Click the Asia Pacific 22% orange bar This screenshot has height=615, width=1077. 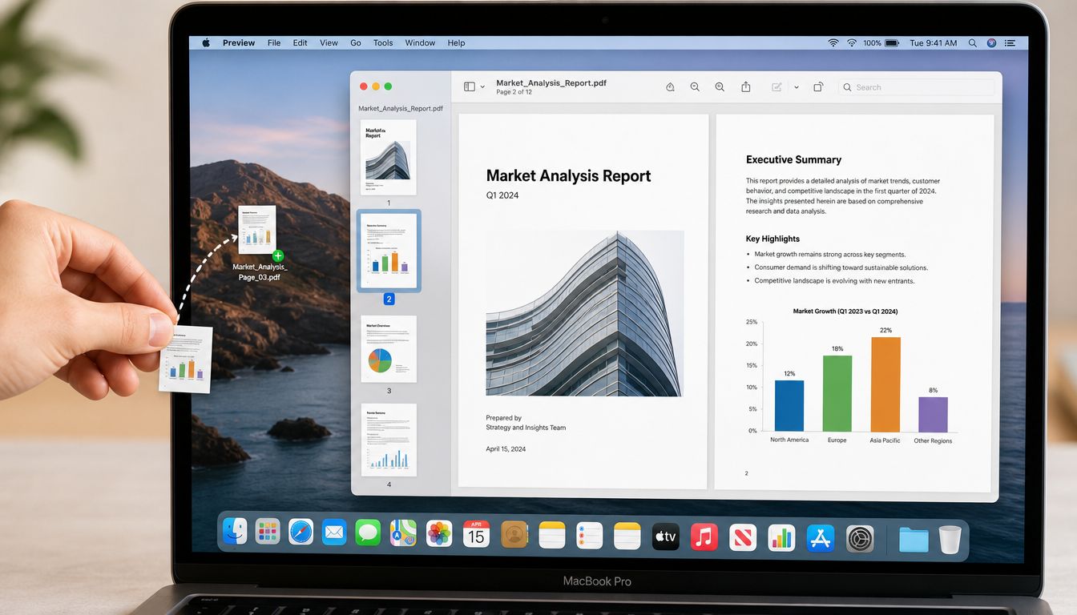[885, 384]
